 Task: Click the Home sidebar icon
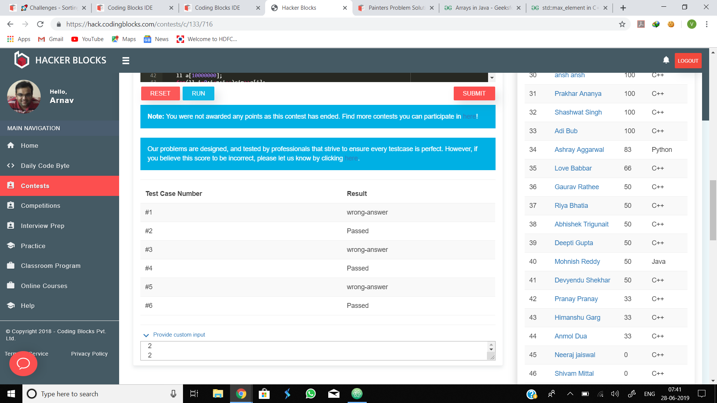(x=11, y=146)
